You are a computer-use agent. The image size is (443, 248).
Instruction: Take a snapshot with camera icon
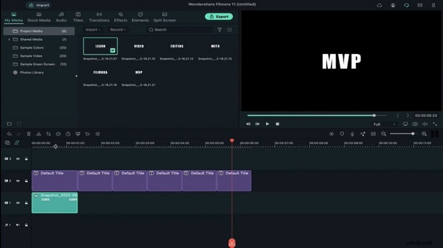coord(415,124)
